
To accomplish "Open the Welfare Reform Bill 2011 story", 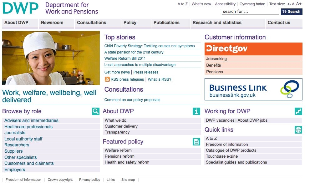I will [x=125, y=58].
